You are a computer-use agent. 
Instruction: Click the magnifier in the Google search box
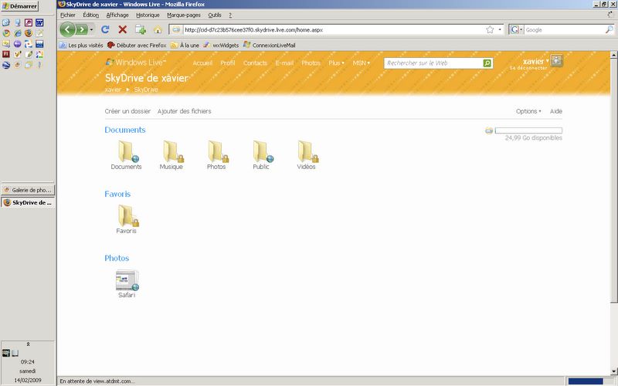610,29
